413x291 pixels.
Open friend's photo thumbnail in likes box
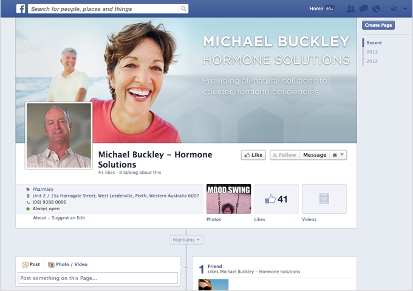coord(213,285)
